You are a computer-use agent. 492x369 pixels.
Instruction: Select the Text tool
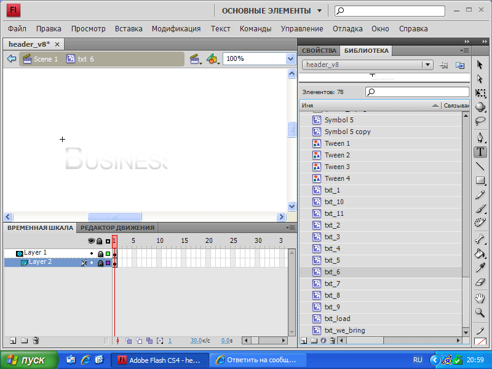[480, 152]
